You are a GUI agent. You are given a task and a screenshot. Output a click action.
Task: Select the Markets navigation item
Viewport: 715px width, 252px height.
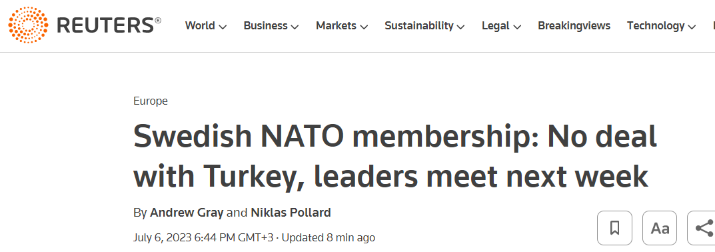(336, 26)
